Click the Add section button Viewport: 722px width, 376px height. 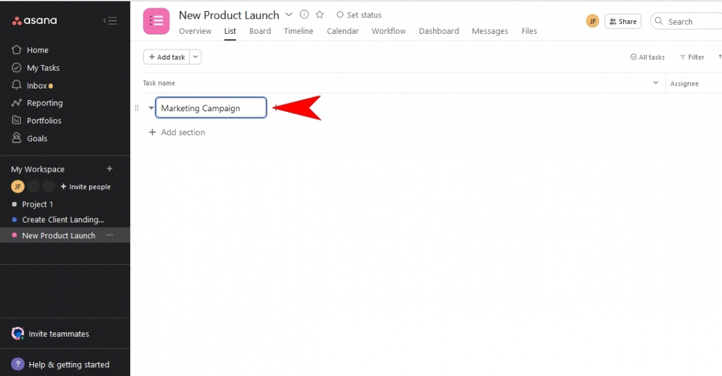[x=177, y=132]
